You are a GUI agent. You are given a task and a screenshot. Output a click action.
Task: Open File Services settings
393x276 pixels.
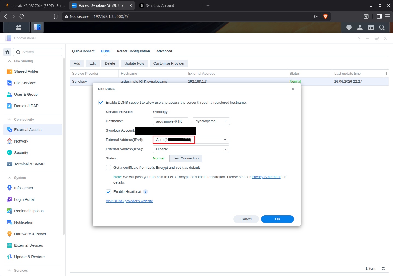click(33, 83)
